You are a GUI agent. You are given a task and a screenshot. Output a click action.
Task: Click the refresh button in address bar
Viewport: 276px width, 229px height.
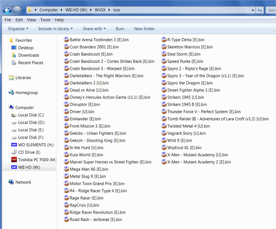(x=260, y=10)
